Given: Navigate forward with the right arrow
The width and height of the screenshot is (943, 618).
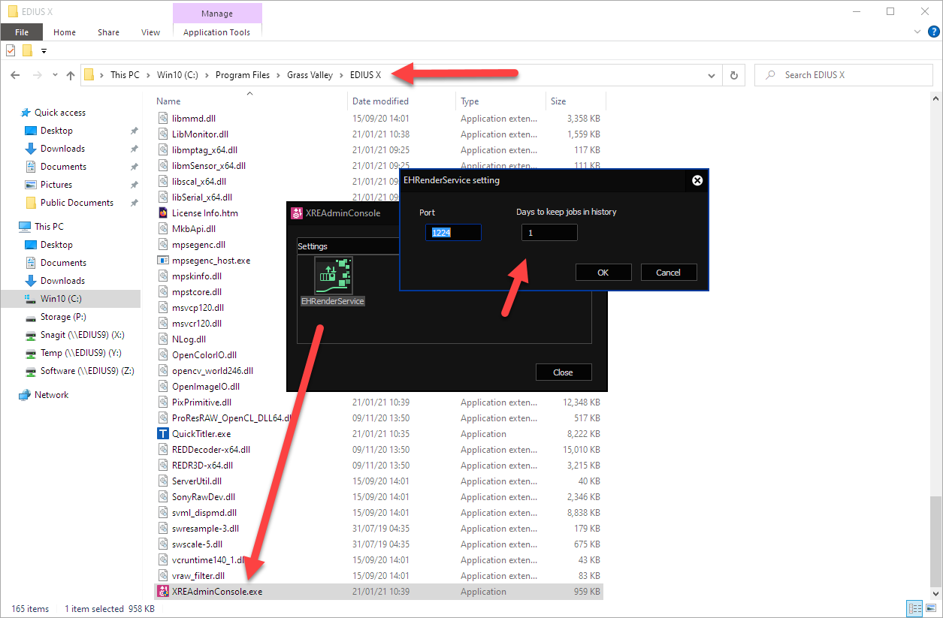Looking at the screenshot, I should pos(38,75).
